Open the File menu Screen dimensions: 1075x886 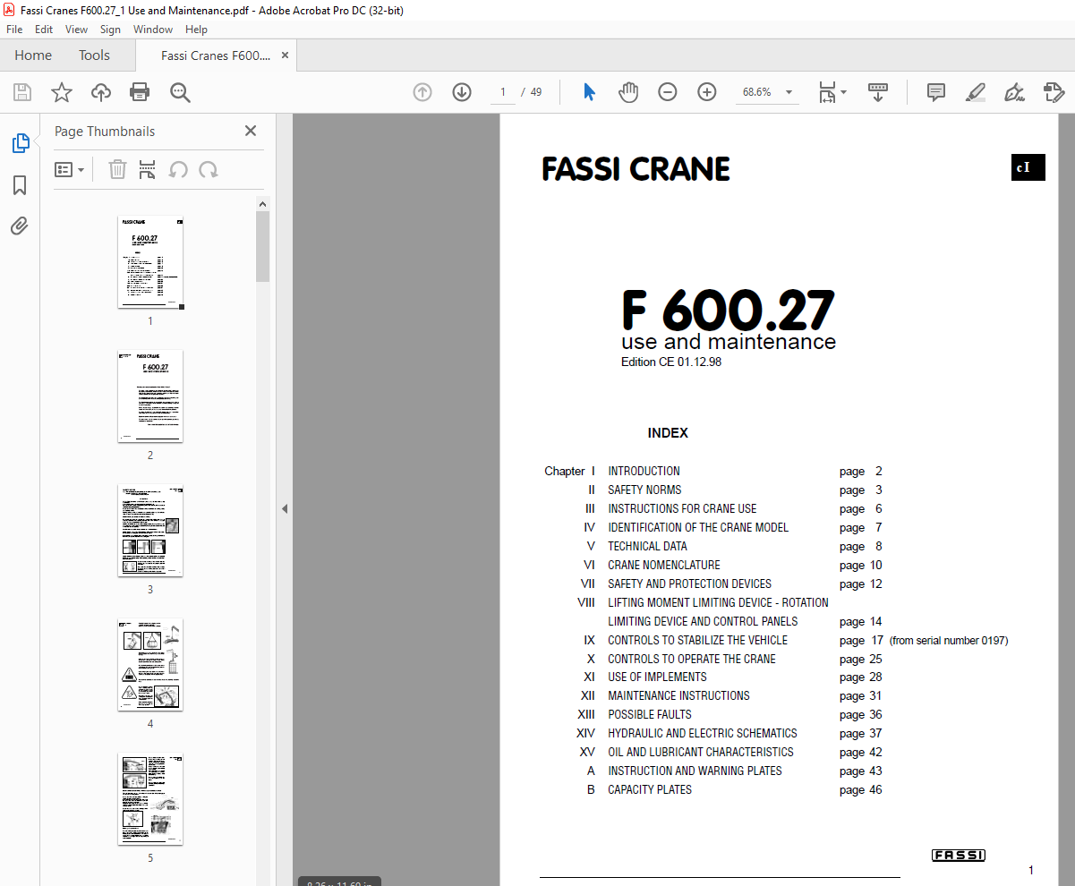coord(14,30)
